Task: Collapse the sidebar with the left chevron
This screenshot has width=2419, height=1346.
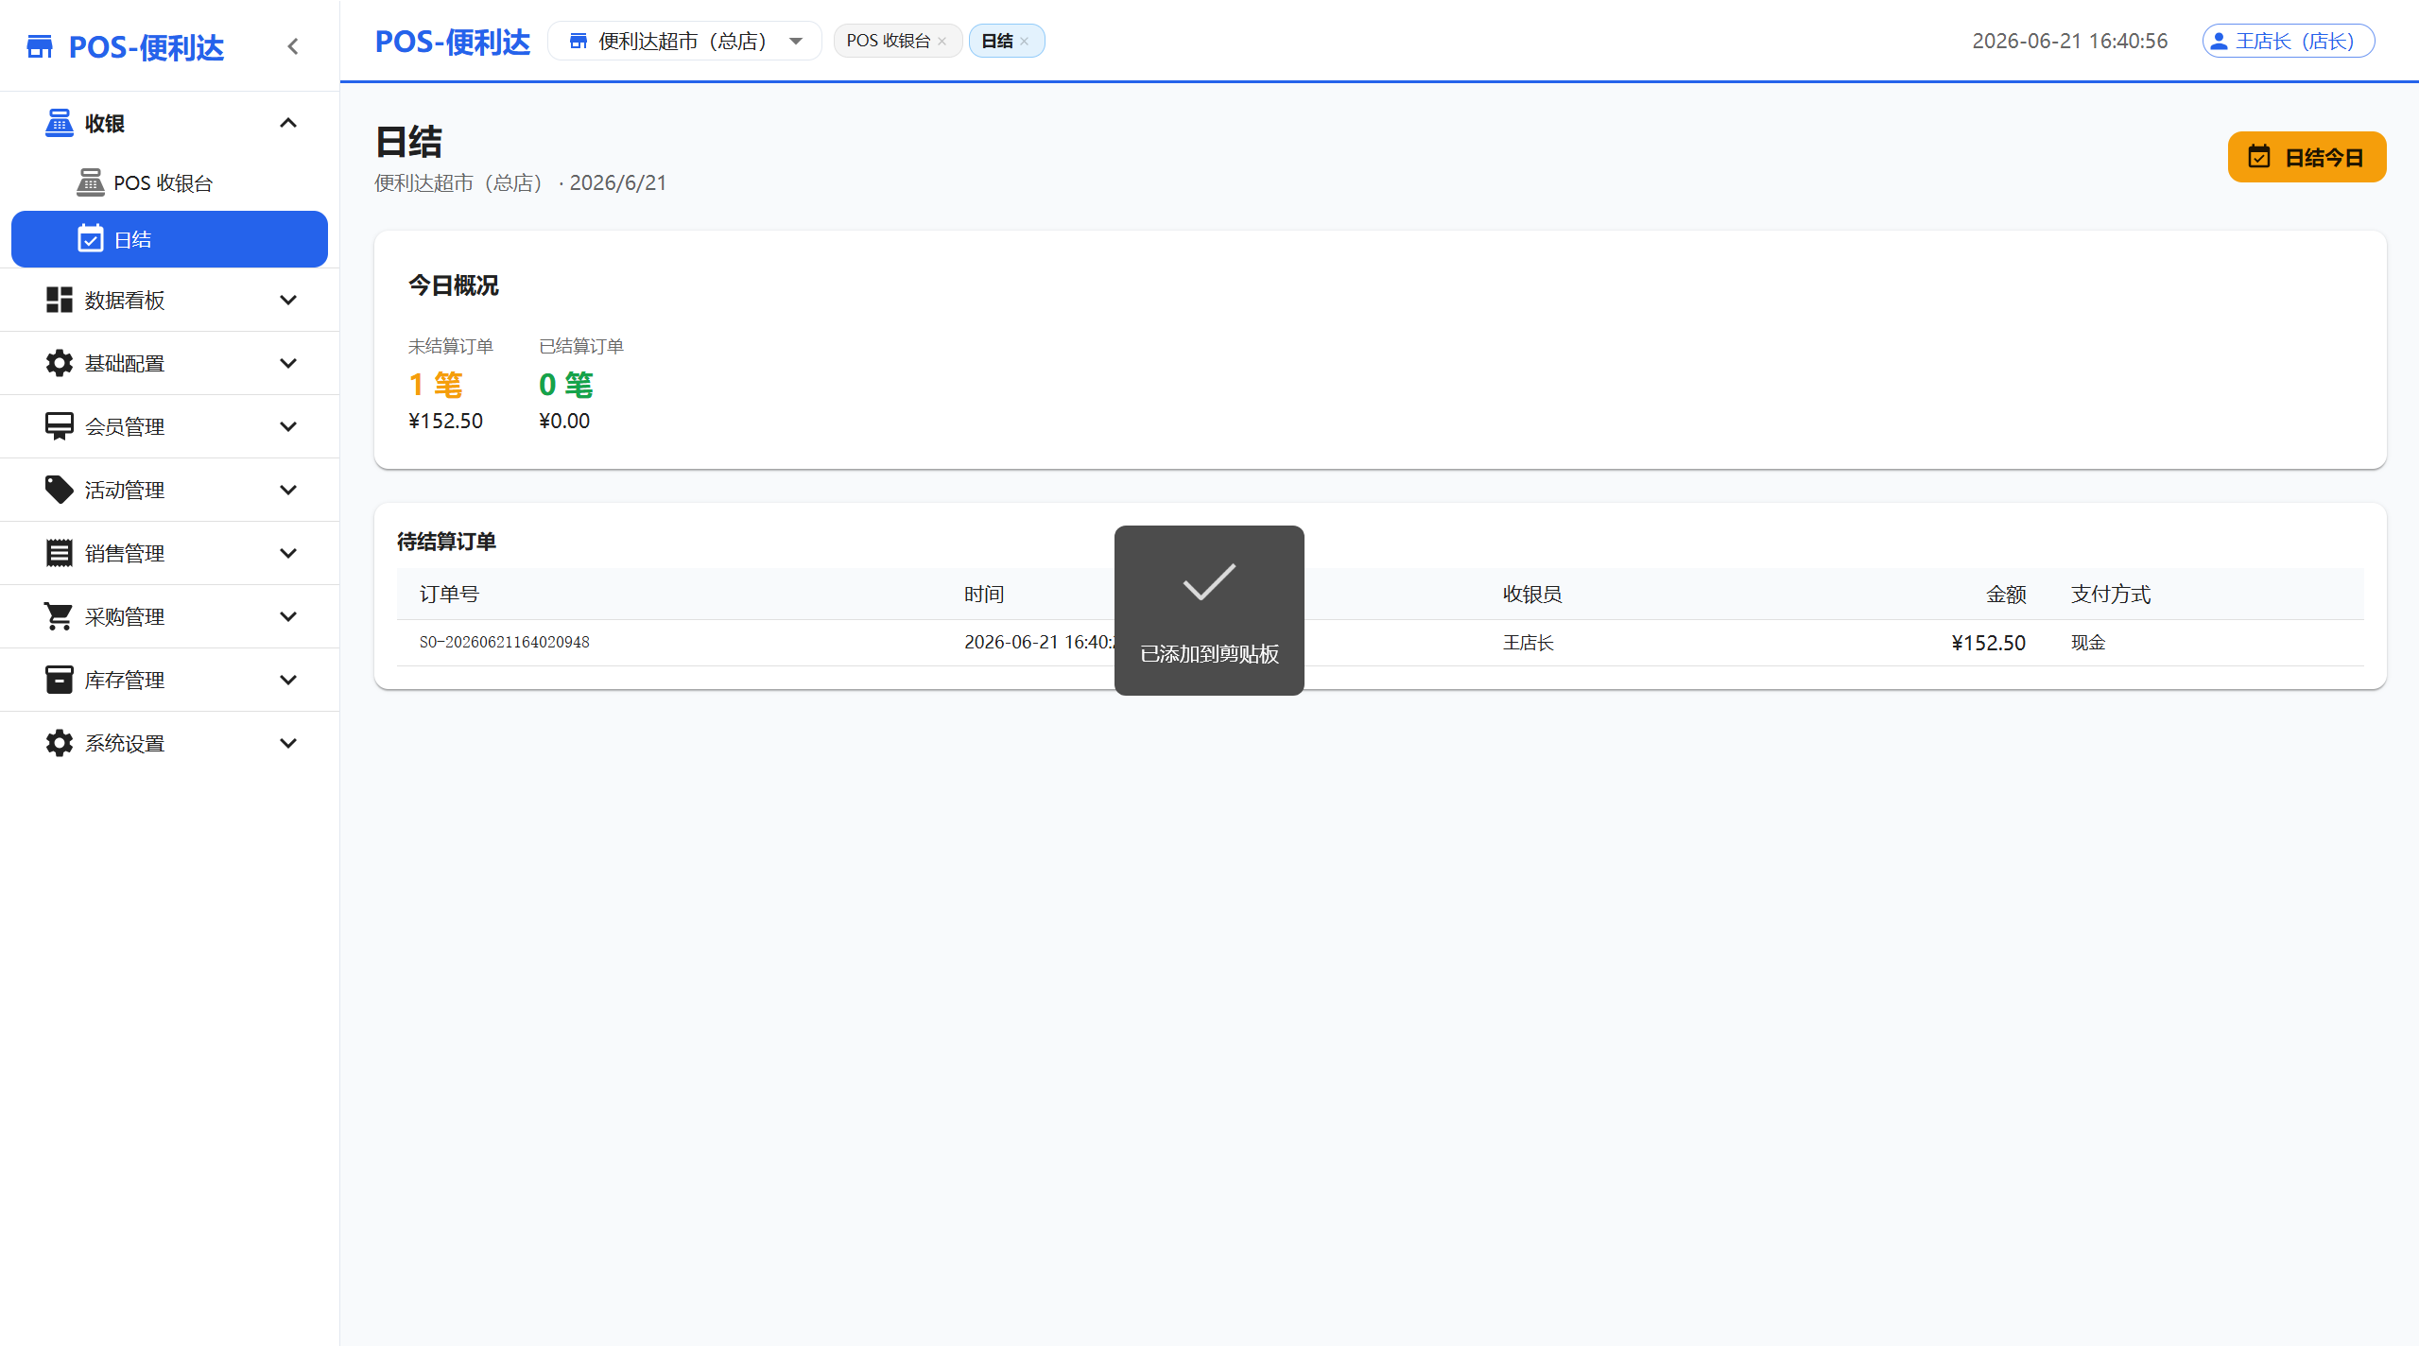Action: point(293,46)
